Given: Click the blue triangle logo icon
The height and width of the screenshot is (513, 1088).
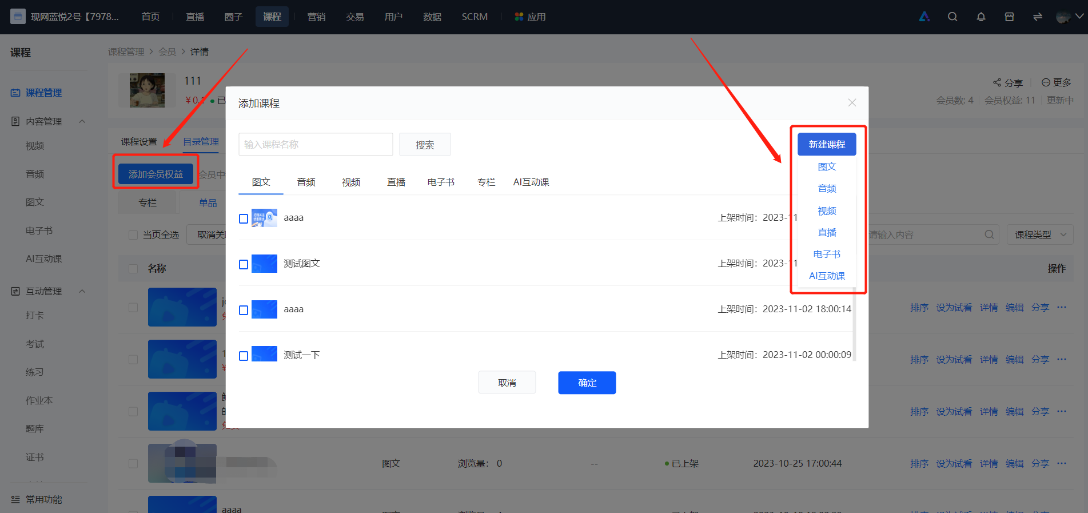Looking at the screenshot, I should tap(924, 17).
